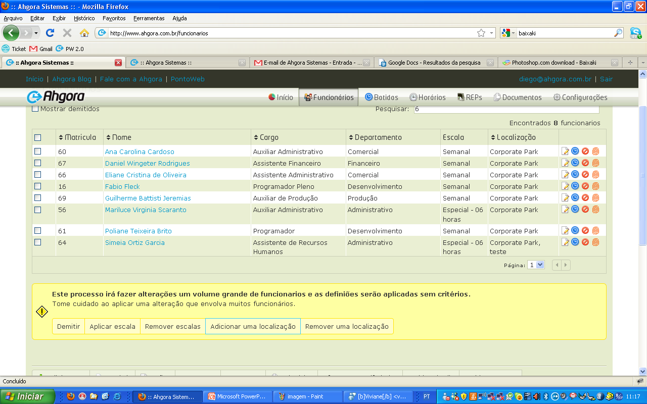
Task: Open the Documentos tab
Action: click(x=518, y=97)
